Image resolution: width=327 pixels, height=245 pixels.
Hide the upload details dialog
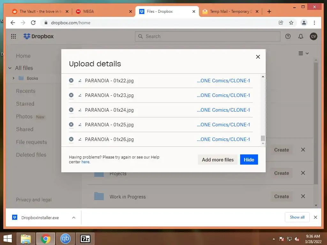tap(249, 160)
